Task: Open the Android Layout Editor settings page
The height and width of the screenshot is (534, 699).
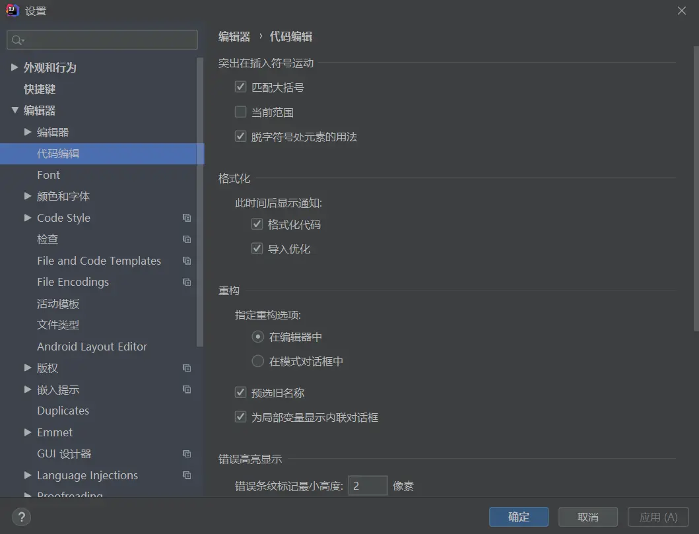Action: [92, 346]
